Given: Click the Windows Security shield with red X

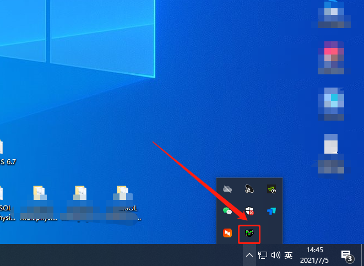Looking at the screenshot, I should 249,211.
